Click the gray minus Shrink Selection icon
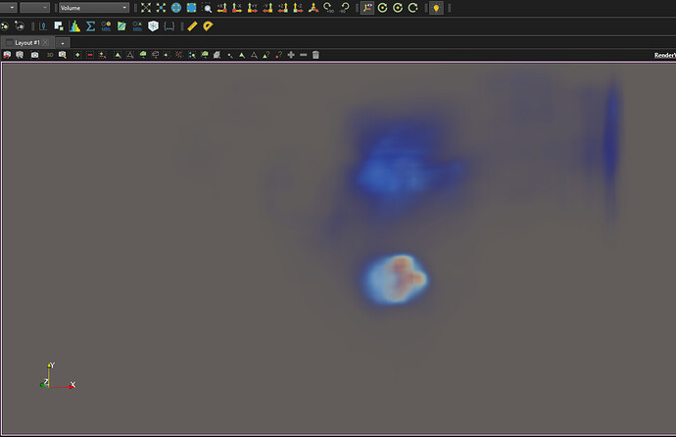Viewport: 676px width, 437px height. click(303, 55)
